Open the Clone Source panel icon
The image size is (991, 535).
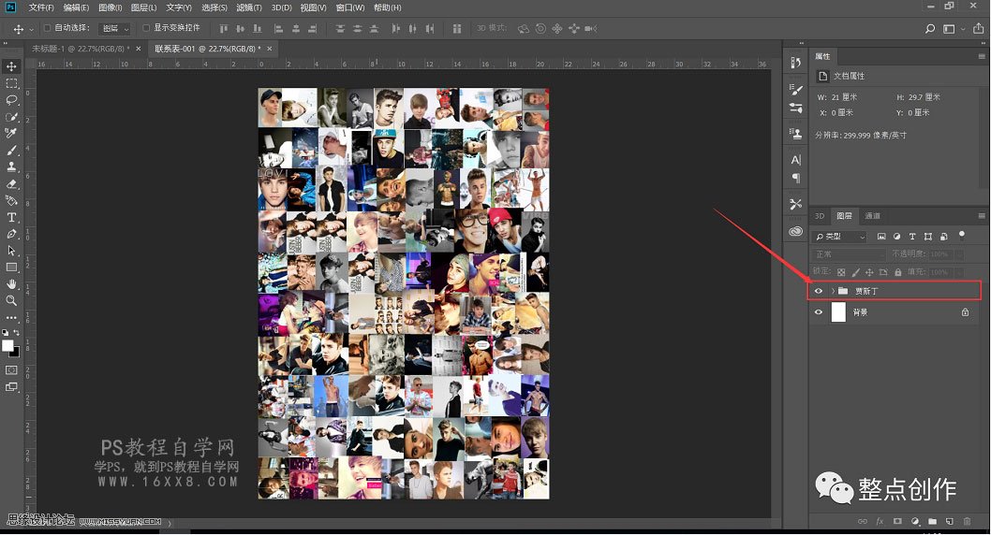pyautogui.click(x=796, y=133)
